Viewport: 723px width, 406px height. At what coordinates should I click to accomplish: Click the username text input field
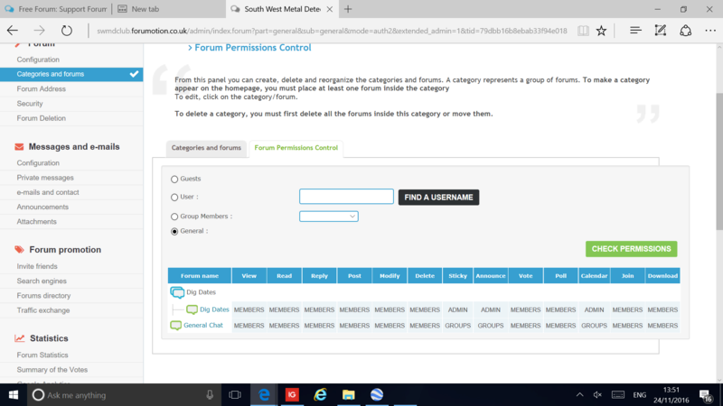click(x=346, y=197)
